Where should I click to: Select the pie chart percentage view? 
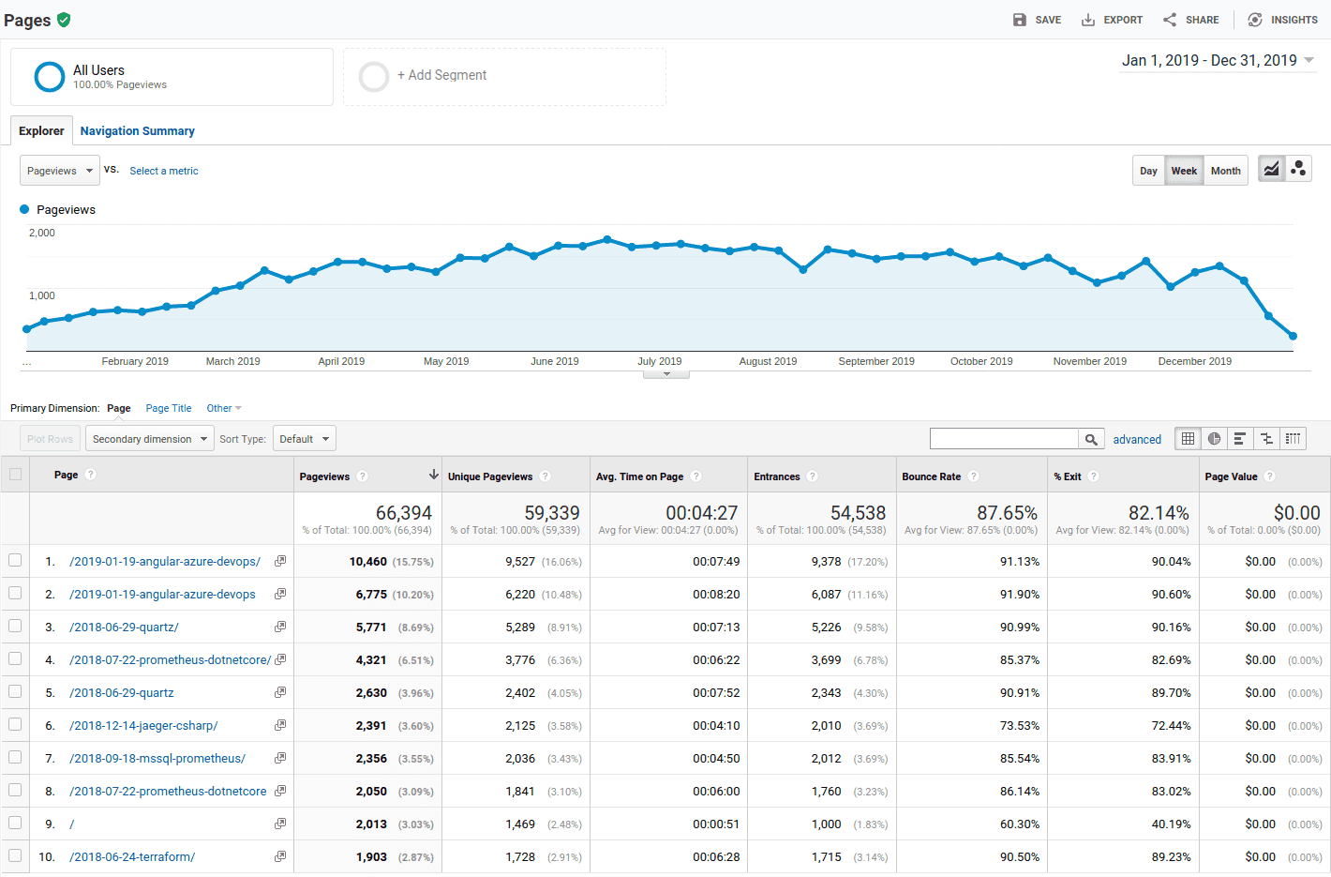click(1214, 438)
